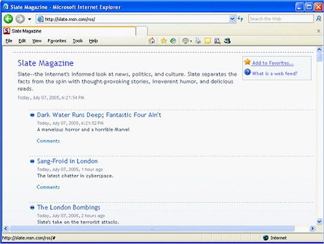Image resolution: width=324 pixels, height=244 pixels.
Task: Open the Home page icon in toolbar
Action: pos(151,41)
